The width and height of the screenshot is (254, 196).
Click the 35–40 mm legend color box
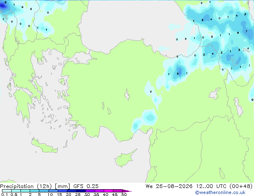coord(99,191)
